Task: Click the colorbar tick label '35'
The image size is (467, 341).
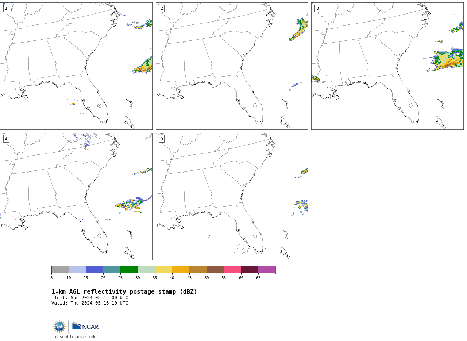Action: click(x=155, y=278)
